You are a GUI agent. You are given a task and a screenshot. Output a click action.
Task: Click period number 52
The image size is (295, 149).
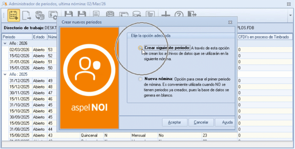pos(50,56)
